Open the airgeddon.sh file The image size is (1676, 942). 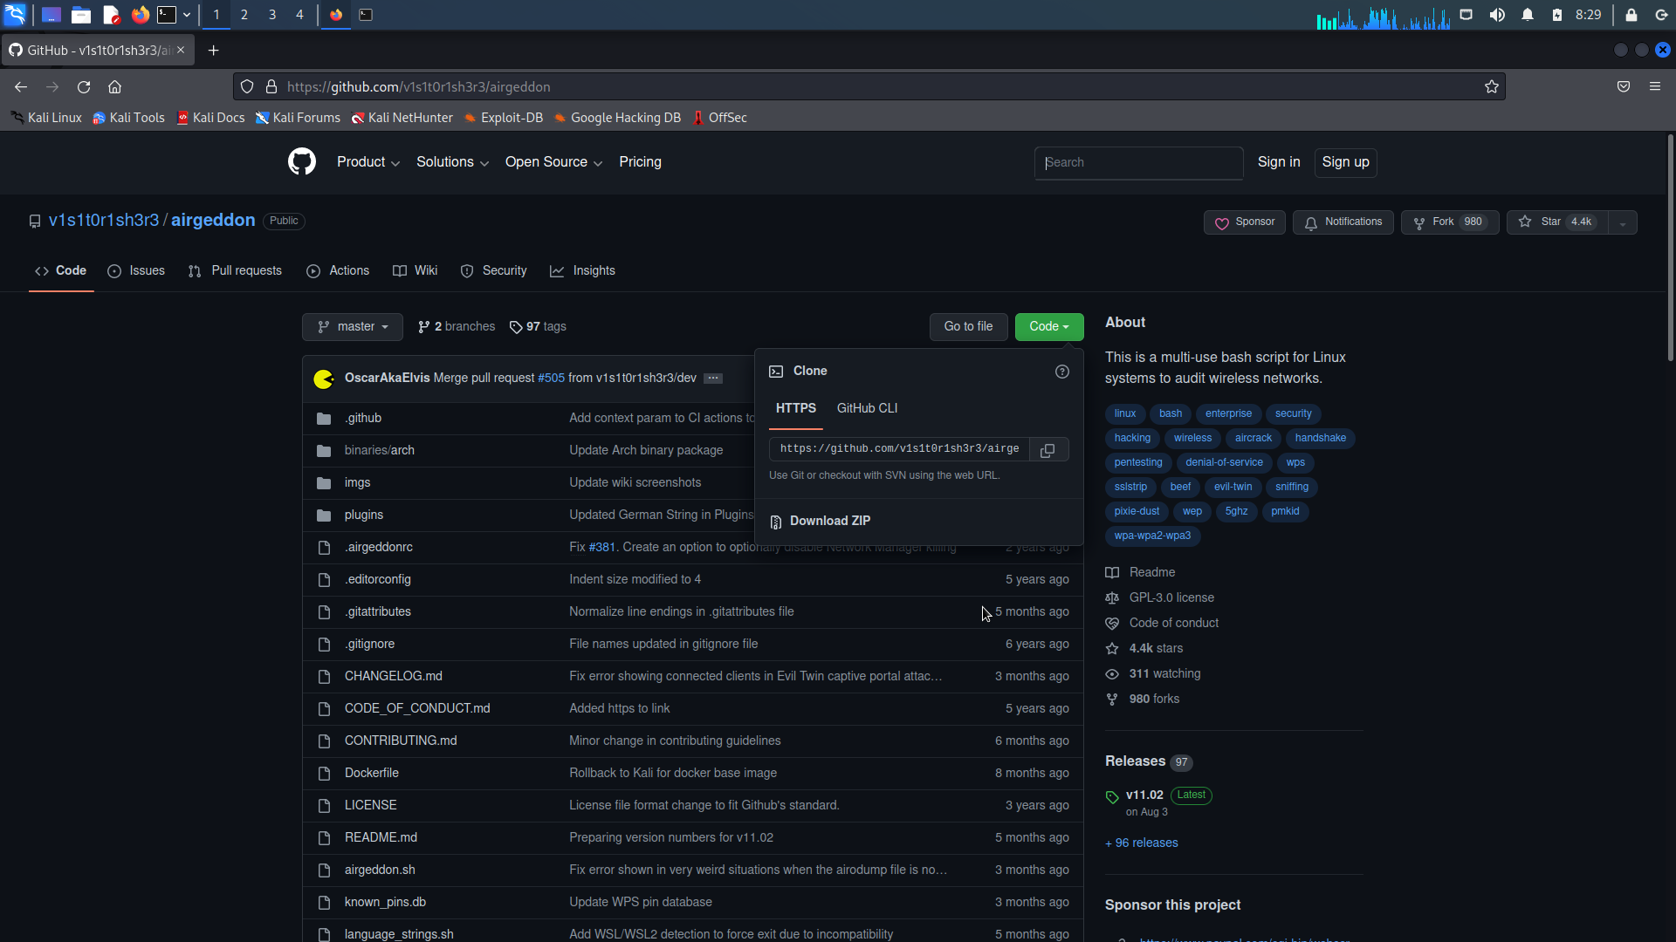[380, 870]
